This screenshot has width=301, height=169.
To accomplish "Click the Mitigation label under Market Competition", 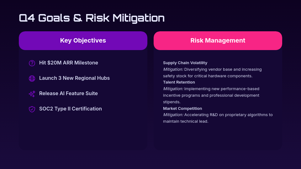I will [x=173, y=115].
